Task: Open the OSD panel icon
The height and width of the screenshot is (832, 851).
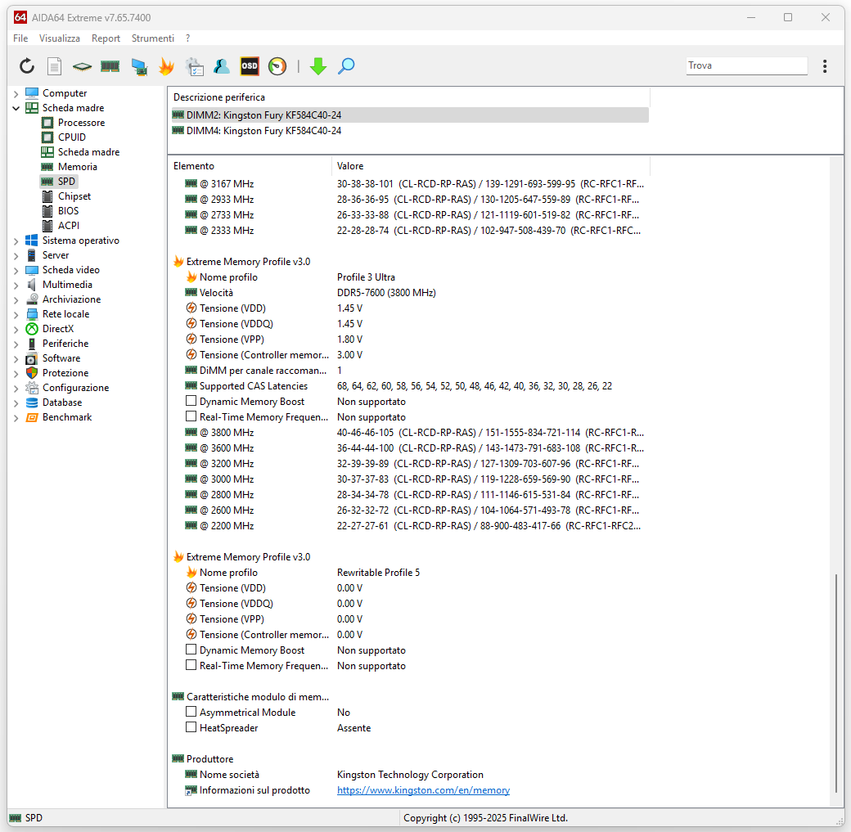Action: coord(250,66)
